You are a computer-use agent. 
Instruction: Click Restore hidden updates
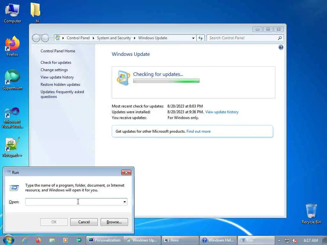point(60,84)
